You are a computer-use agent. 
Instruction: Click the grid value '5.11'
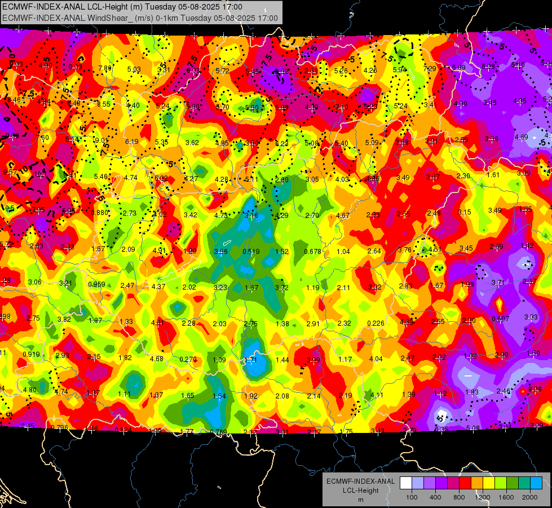[x=251, y=179]
